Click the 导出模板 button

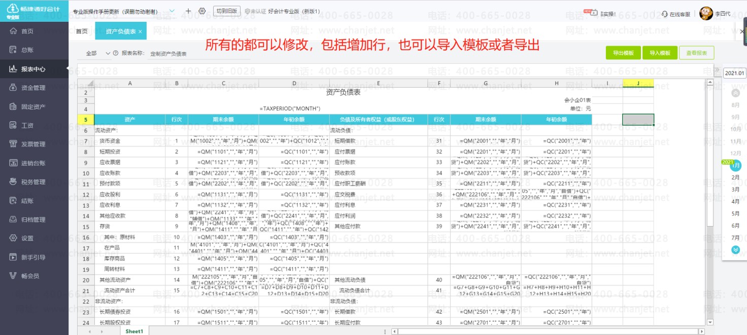pyautogui.click(x=623, y=53)
